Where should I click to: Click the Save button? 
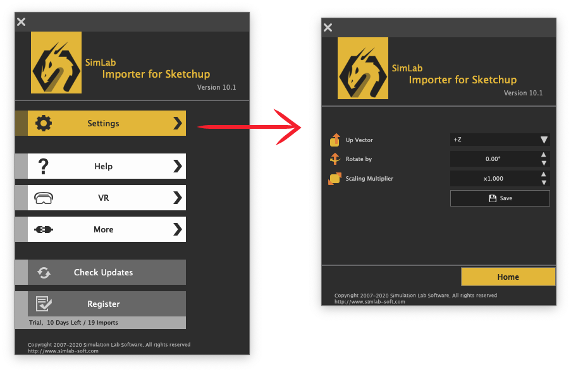(x=500, y=198)
